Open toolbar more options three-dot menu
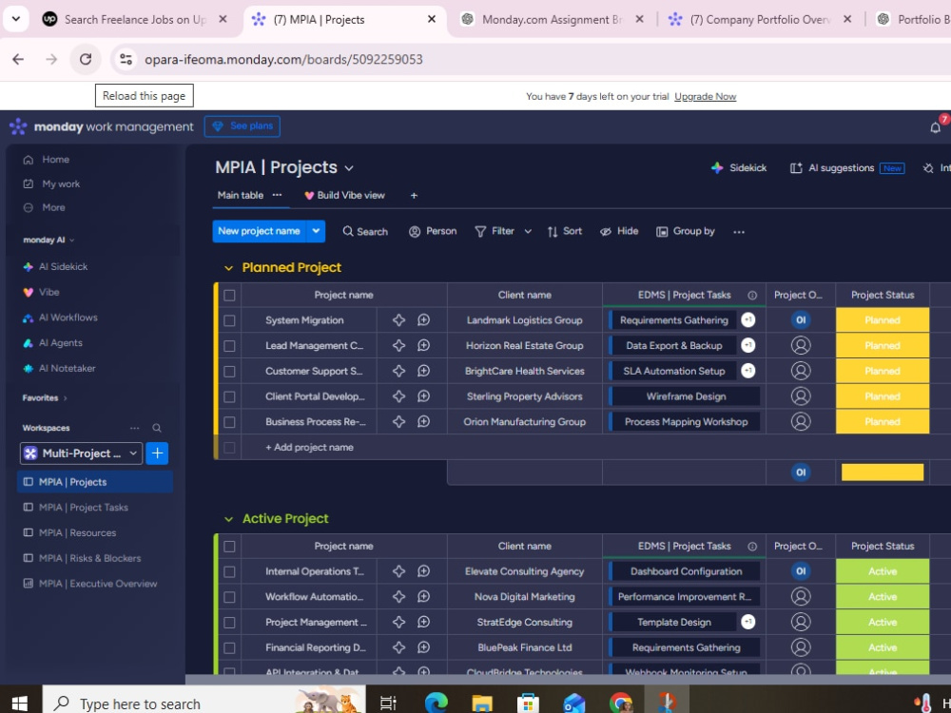Image resolution: width=951 pixels, height=713 pixels. [x=739, y=232]
